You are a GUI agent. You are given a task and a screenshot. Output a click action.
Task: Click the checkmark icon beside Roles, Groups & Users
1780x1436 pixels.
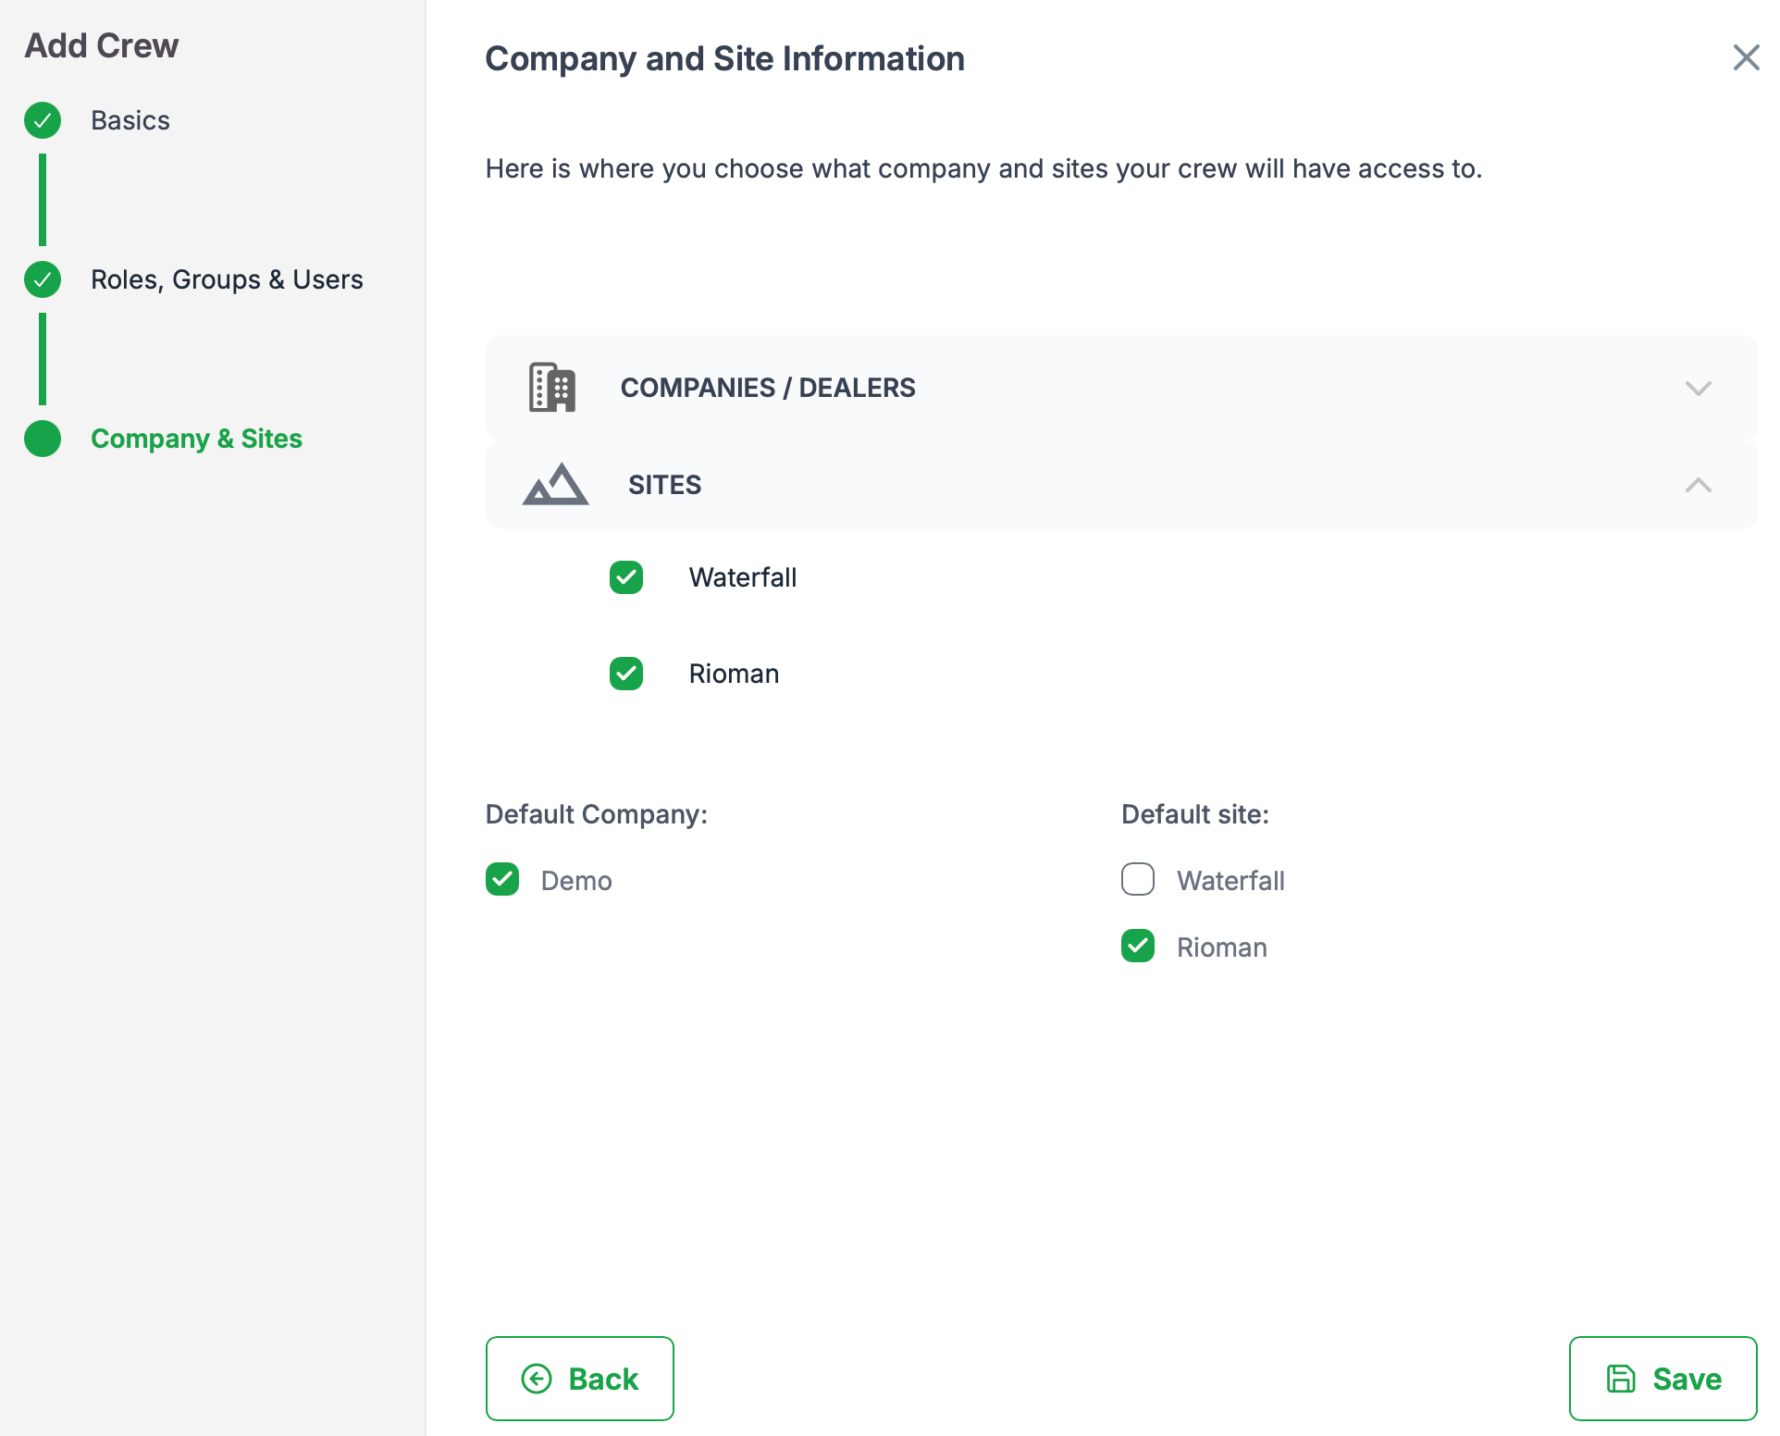point(43,279)
